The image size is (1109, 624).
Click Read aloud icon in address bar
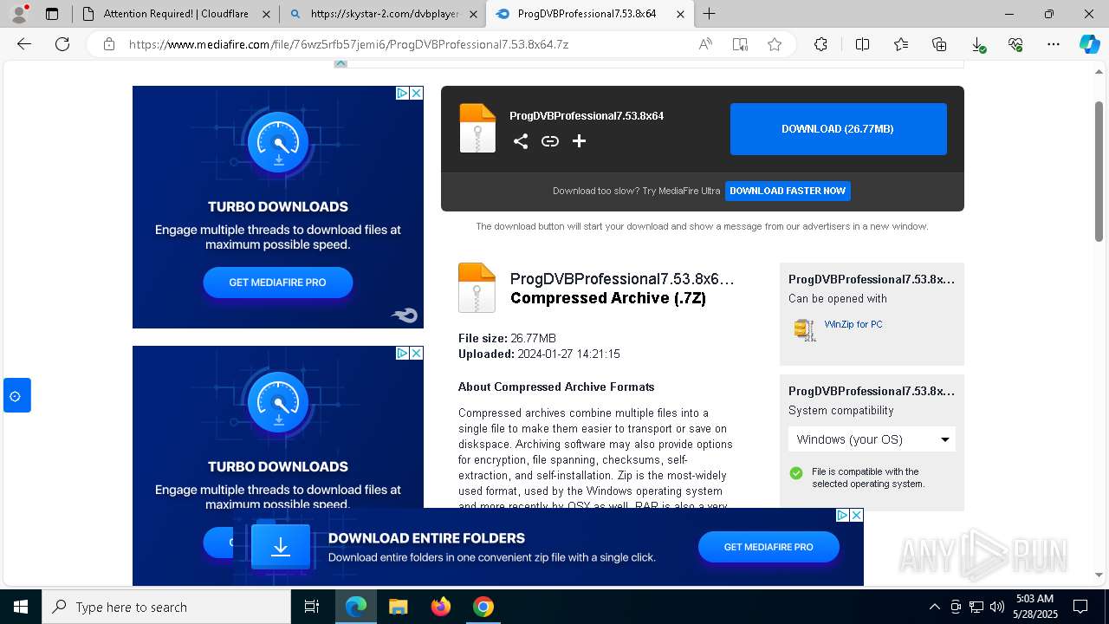pyautogui.click(x=705, y=44)
